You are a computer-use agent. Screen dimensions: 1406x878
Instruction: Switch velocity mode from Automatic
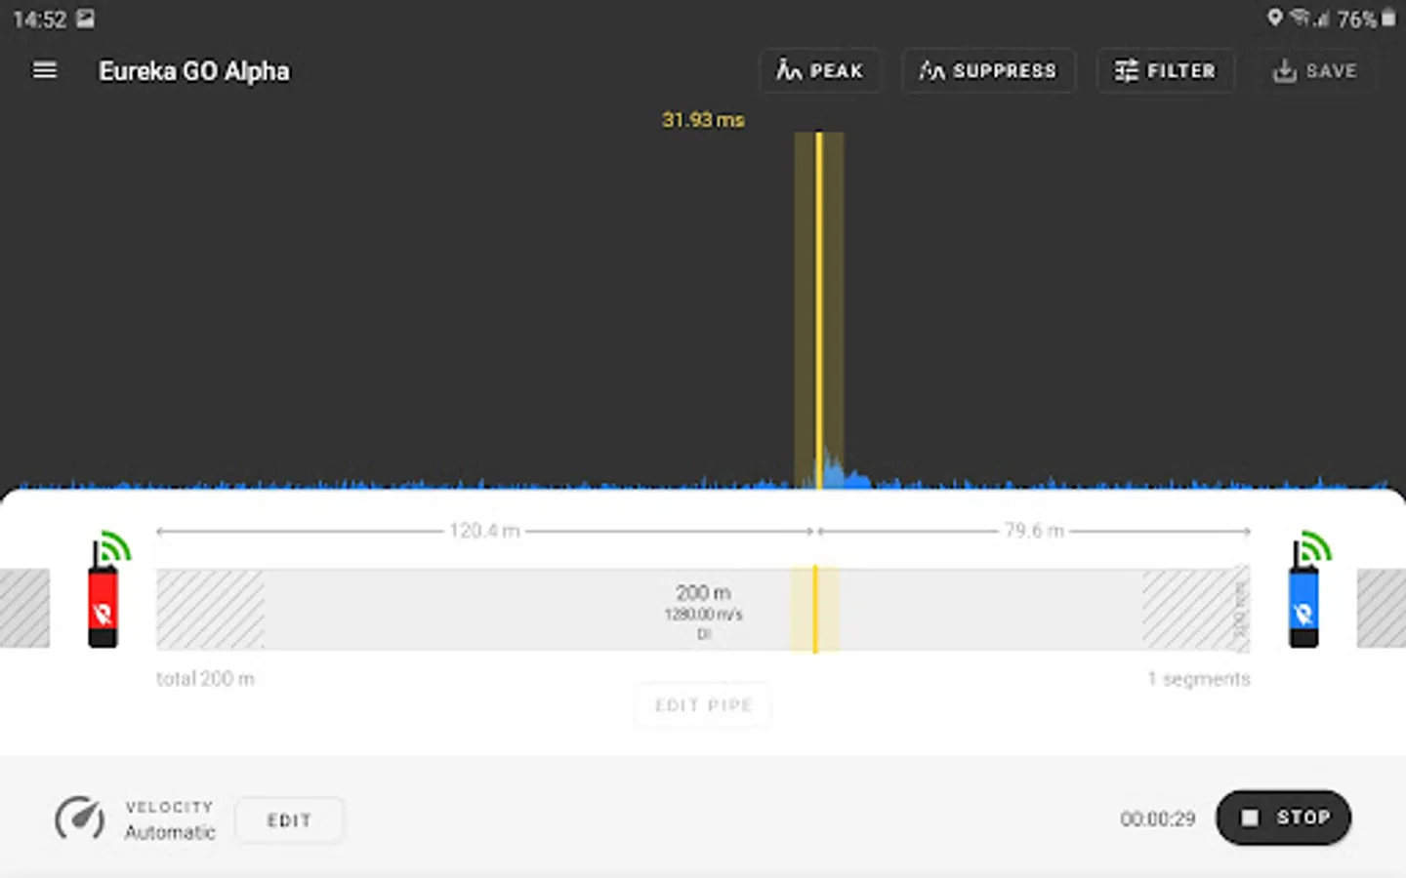point(289,819)
